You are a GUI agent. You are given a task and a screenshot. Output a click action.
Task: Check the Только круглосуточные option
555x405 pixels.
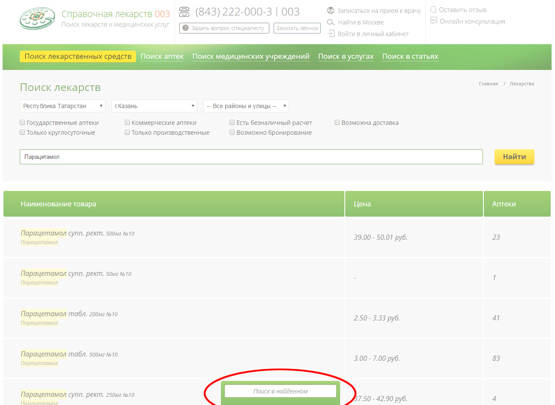pos(22,132)
